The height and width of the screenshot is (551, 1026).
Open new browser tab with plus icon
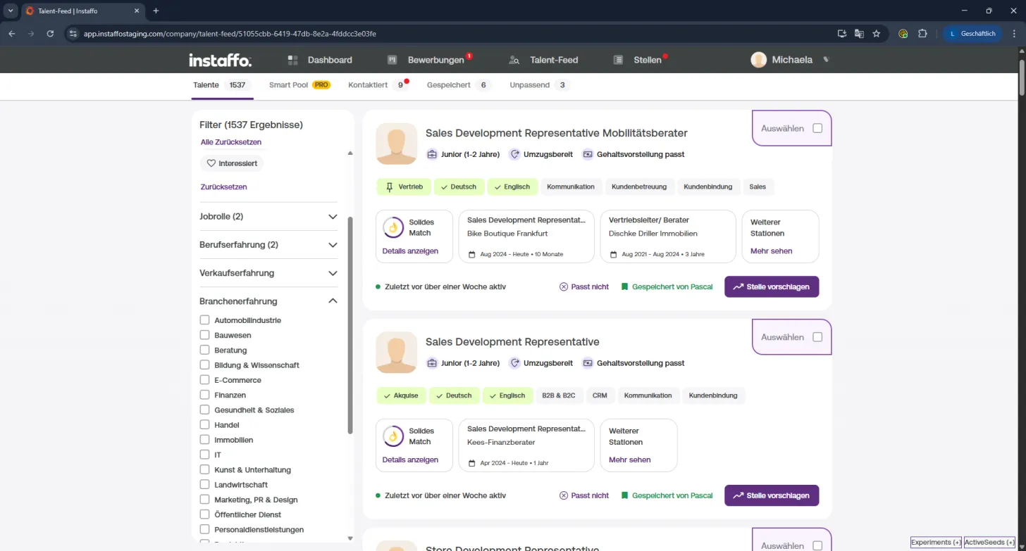pyautogui.click(x=156, y=11)
